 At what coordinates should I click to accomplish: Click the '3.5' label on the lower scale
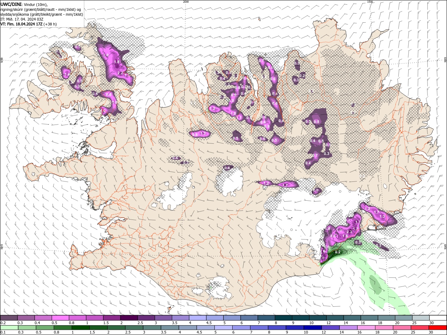163,333
